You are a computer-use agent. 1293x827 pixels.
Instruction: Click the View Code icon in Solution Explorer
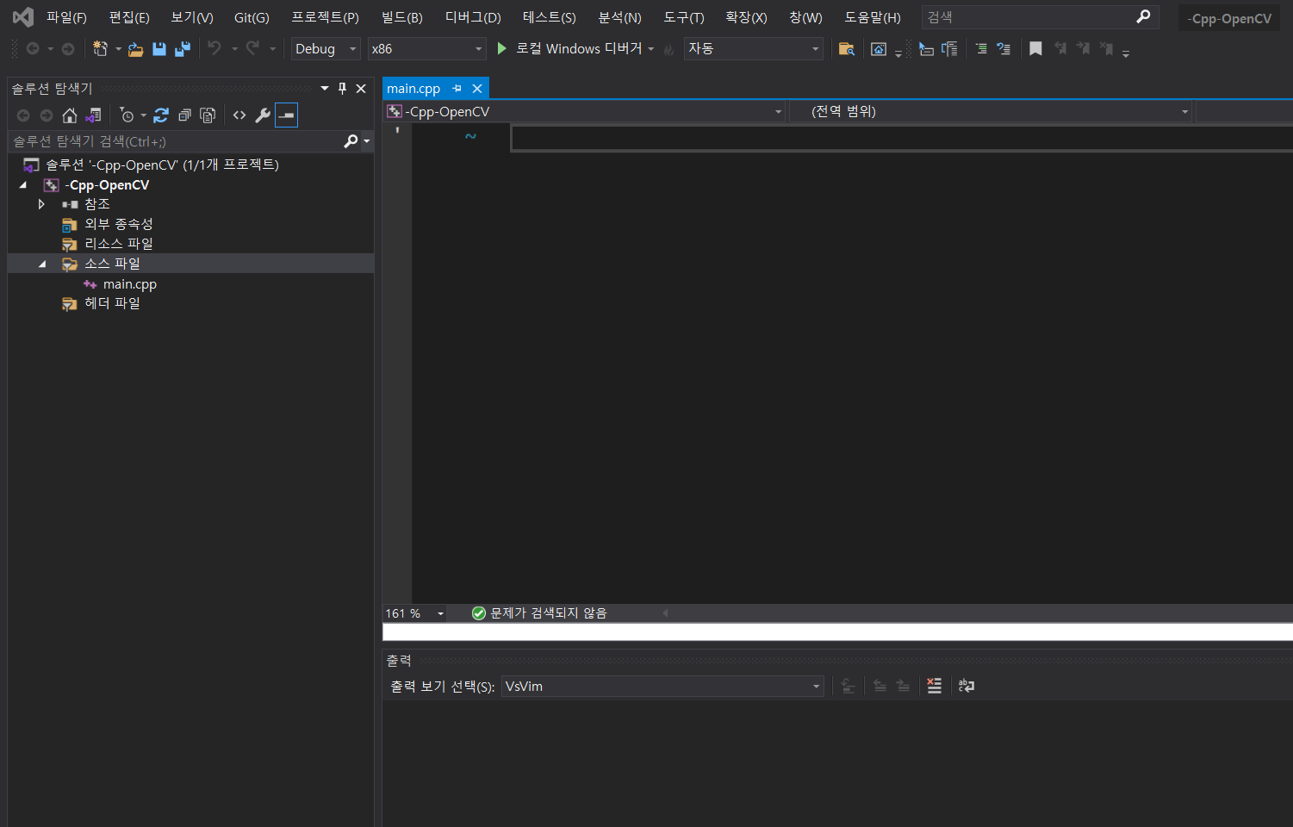[239, 115]
